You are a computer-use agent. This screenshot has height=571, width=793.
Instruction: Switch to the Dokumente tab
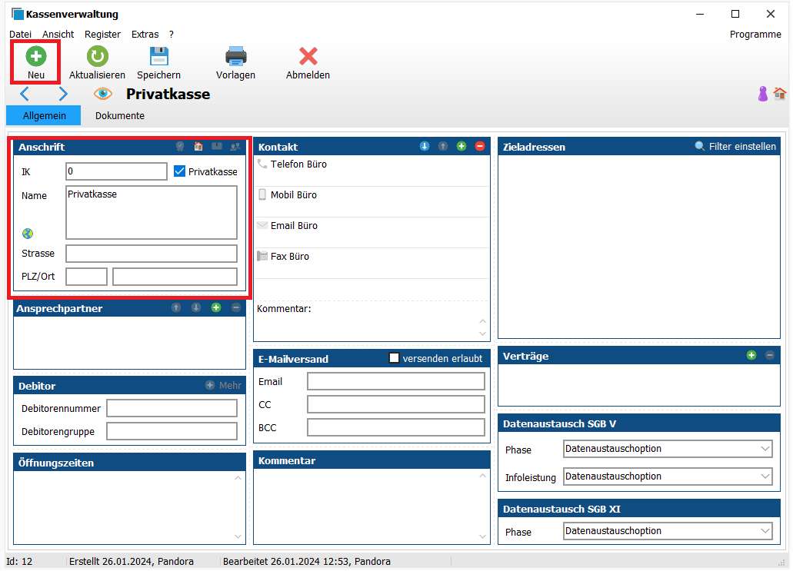[120, 115]
